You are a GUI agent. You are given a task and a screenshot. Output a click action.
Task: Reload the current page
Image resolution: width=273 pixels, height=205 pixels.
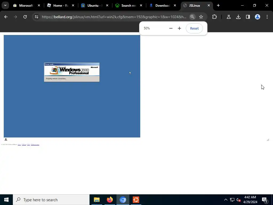25,17
